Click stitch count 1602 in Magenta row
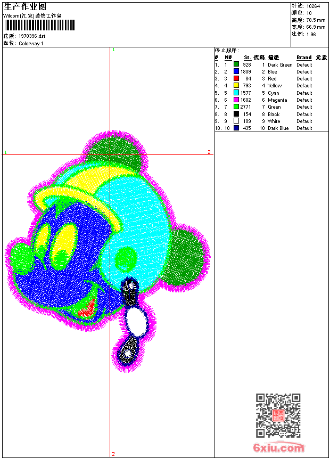 (x=245, y=100)
